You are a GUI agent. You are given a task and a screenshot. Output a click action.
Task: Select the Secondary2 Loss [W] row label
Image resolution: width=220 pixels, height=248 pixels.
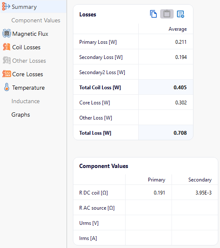[102, 72]
